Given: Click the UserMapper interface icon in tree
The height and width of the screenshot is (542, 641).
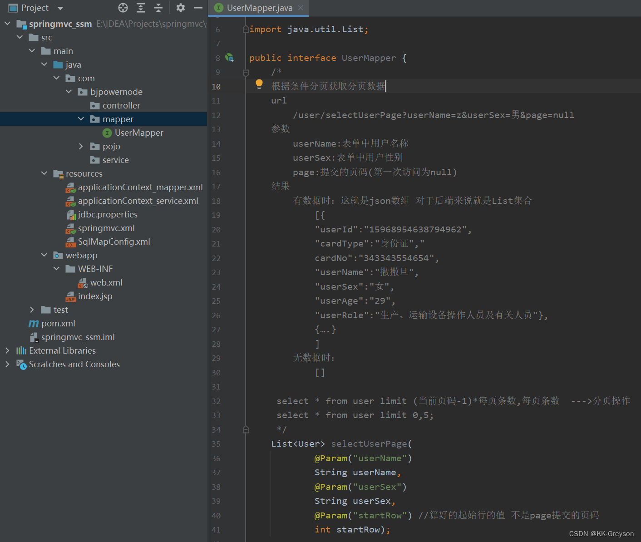Looking at the screenshot, I should click(107, 133).
